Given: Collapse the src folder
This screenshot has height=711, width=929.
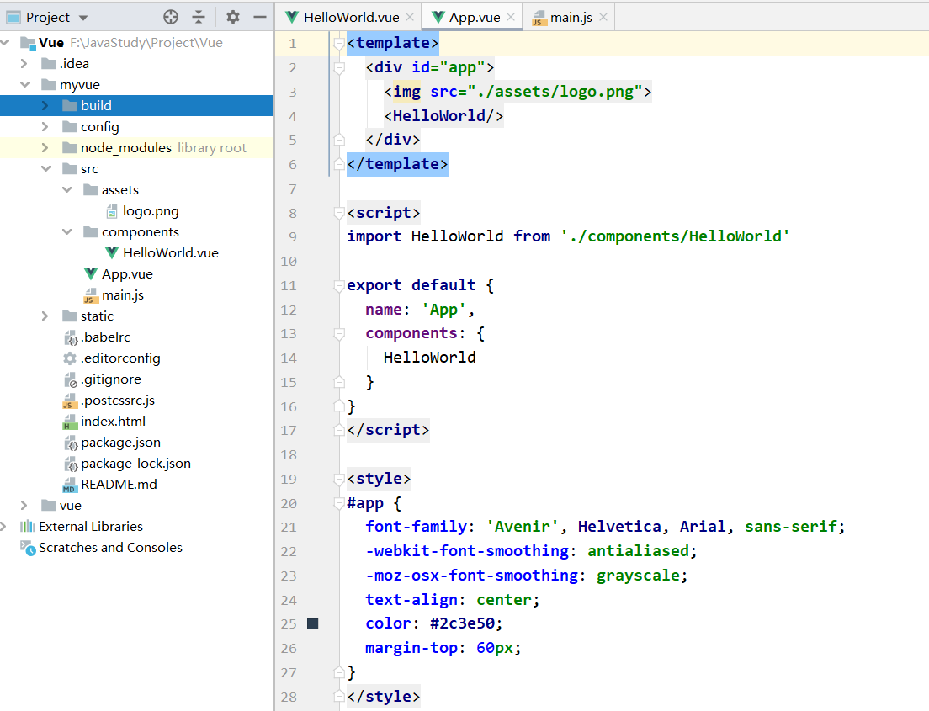Looking at the screenshot, I should coord(46,169).
